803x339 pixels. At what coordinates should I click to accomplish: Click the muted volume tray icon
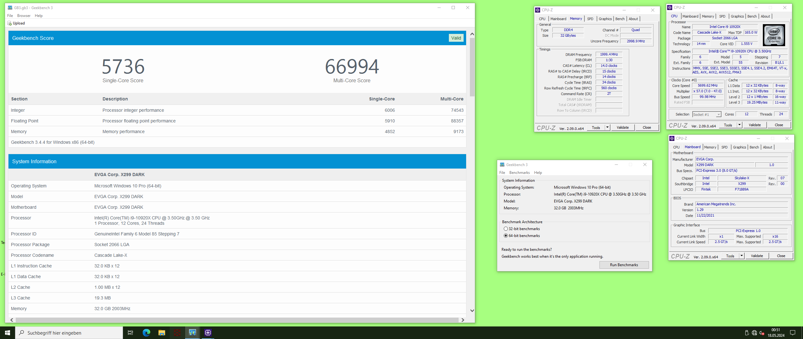point(762,333)
